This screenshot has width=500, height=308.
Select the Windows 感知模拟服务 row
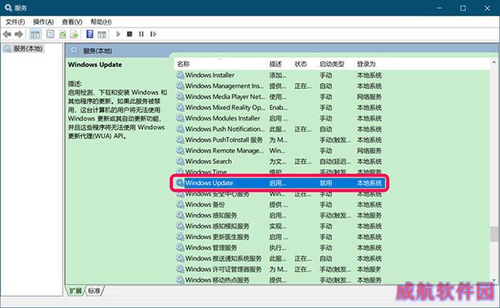click(x=279, y=226)
